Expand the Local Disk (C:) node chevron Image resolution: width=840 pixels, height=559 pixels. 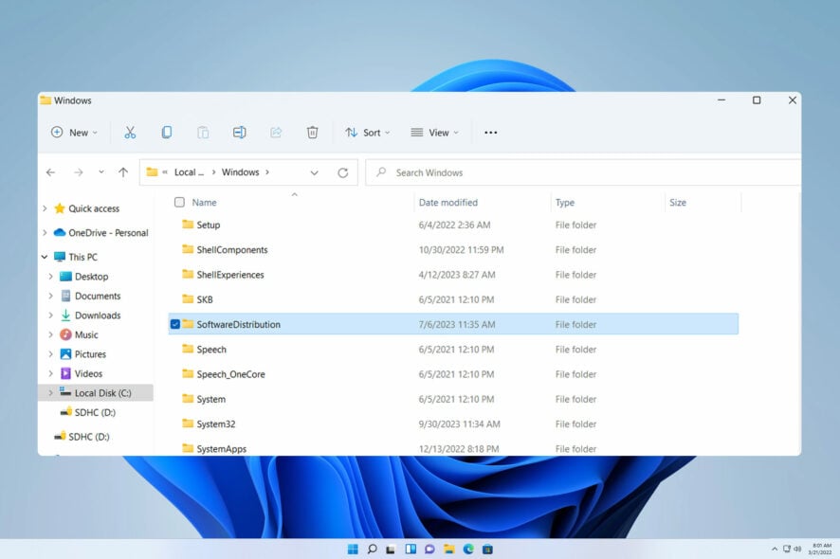(x=51, y=392)
